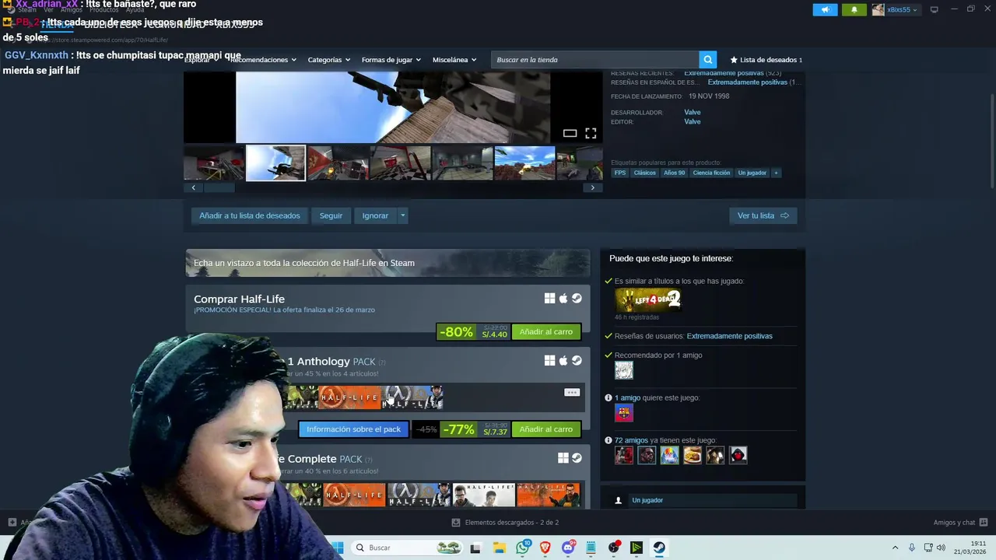Enter fullscreen on the screenshot viewer
Screen dimensions: 996x560
pyautogui.click(x=591, y=133)
